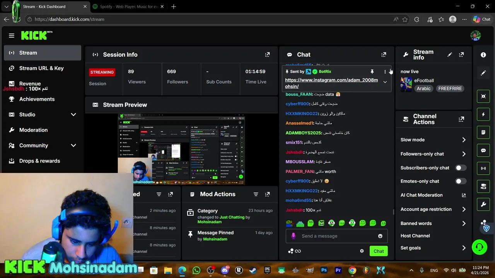Image resolution: width=495 pixels, height=278 pixels.
Task: Click the document icon in right sidebar
Action: [483, 132]
